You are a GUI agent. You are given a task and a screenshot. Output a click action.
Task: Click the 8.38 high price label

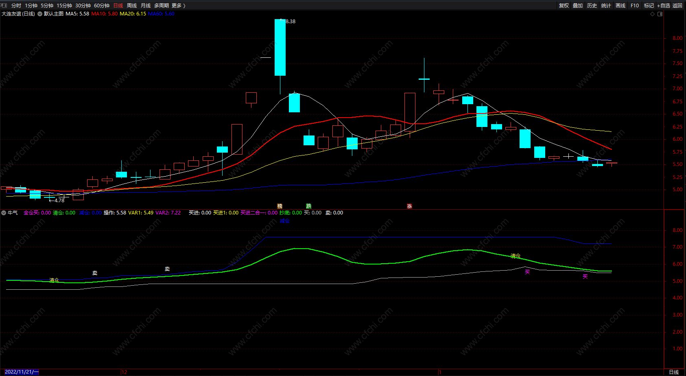pos(291,22)
